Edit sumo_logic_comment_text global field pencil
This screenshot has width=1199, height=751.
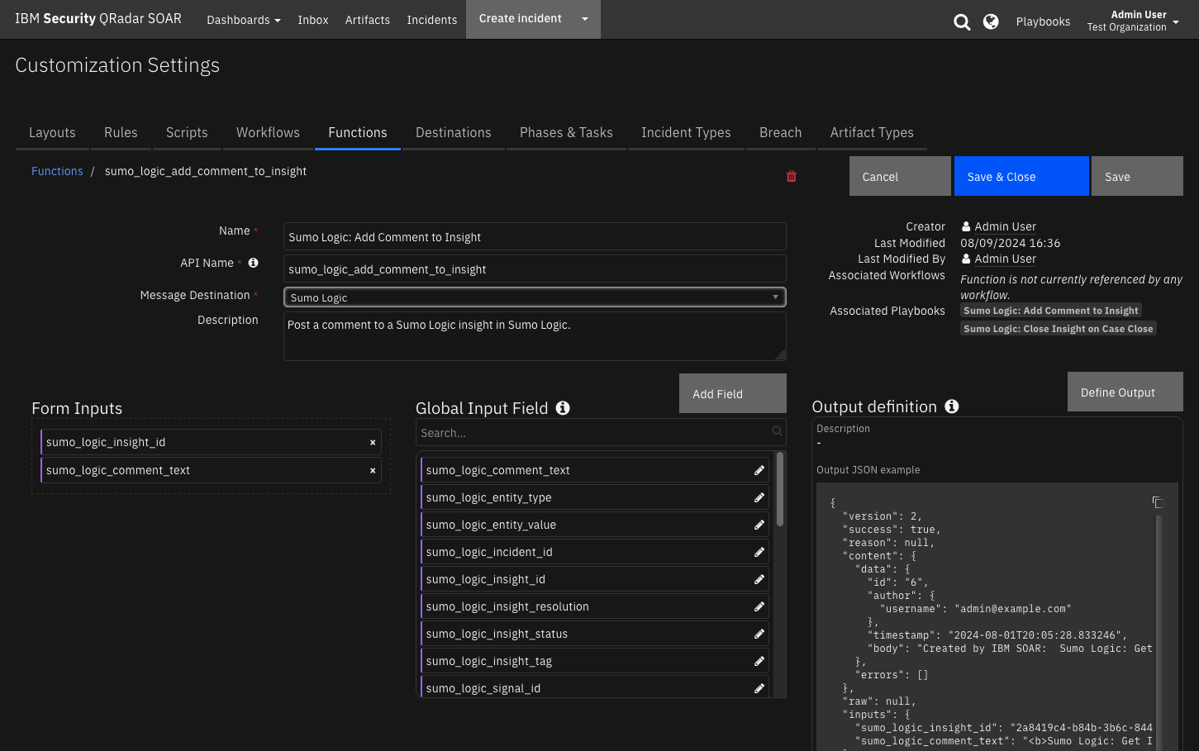point(759,470)
